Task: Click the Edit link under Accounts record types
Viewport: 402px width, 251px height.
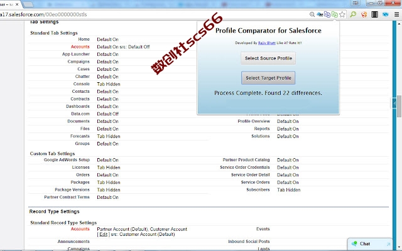Action: (x=103, y=234)
